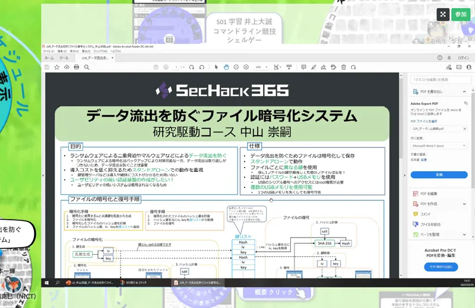This screenshot has width=475, height=308.
Task: Click the star bookmark icon
Action: (56, 67)
